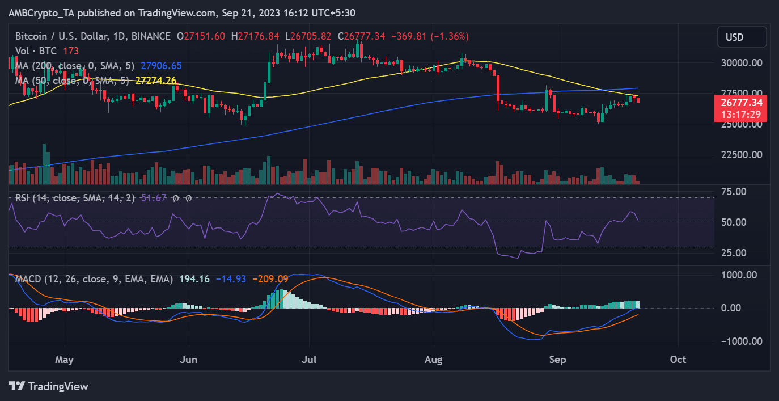Open the USD currency selector
This screenshot has width=779, height=401.
734,37
